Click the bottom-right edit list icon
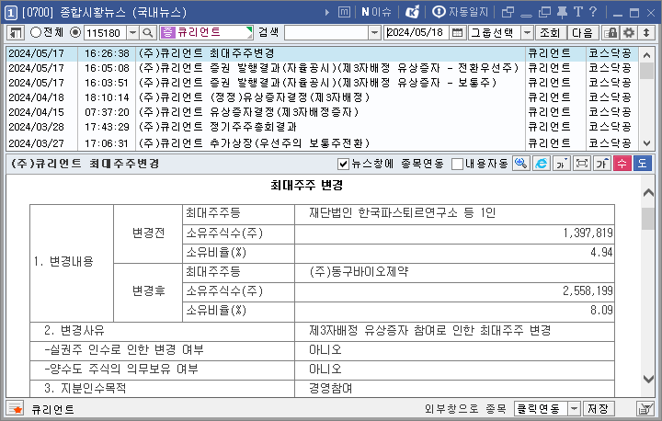Image resolution: width=662 pixels, height=421 pixels. [645, 409]
